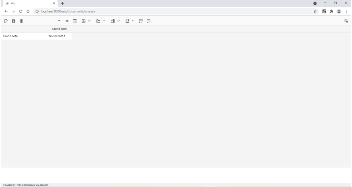Click the export share icon
The height and width of the screenshot is (187, 352).
coord(98,21)
